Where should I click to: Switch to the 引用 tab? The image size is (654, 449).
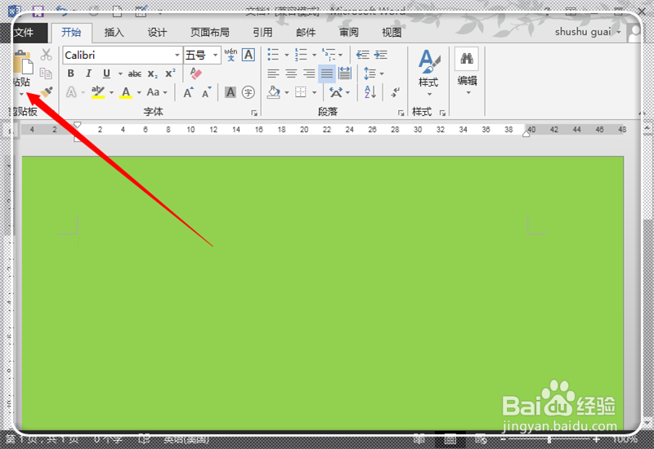click(x=262, y=33)
